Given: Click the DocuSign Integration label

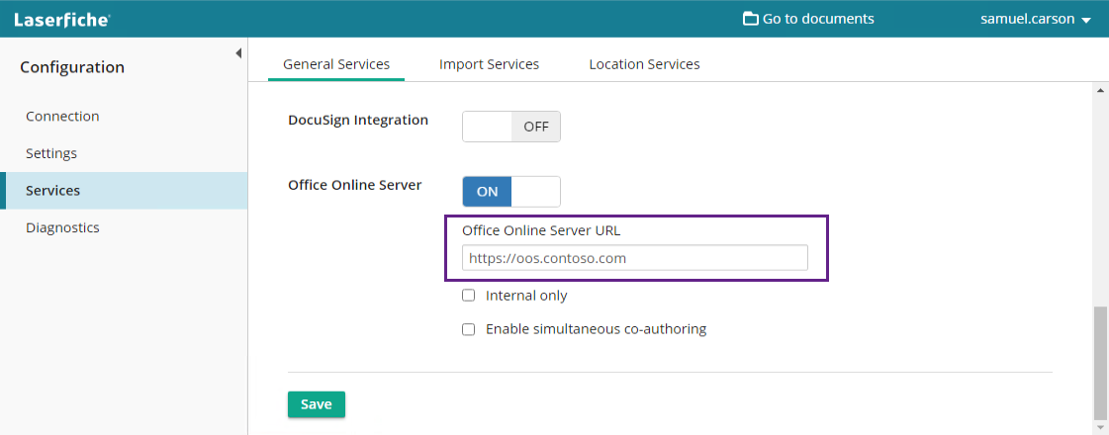Looking at the screenshot, I should point(358,121).
